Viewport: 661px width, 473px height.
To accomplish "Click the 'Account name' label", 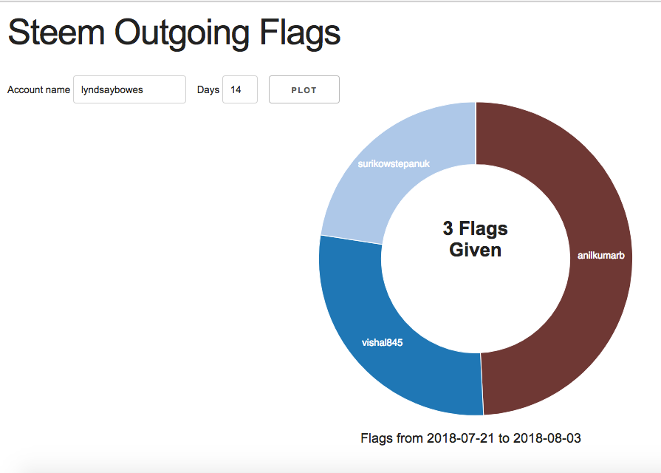I will coord(39,90).
